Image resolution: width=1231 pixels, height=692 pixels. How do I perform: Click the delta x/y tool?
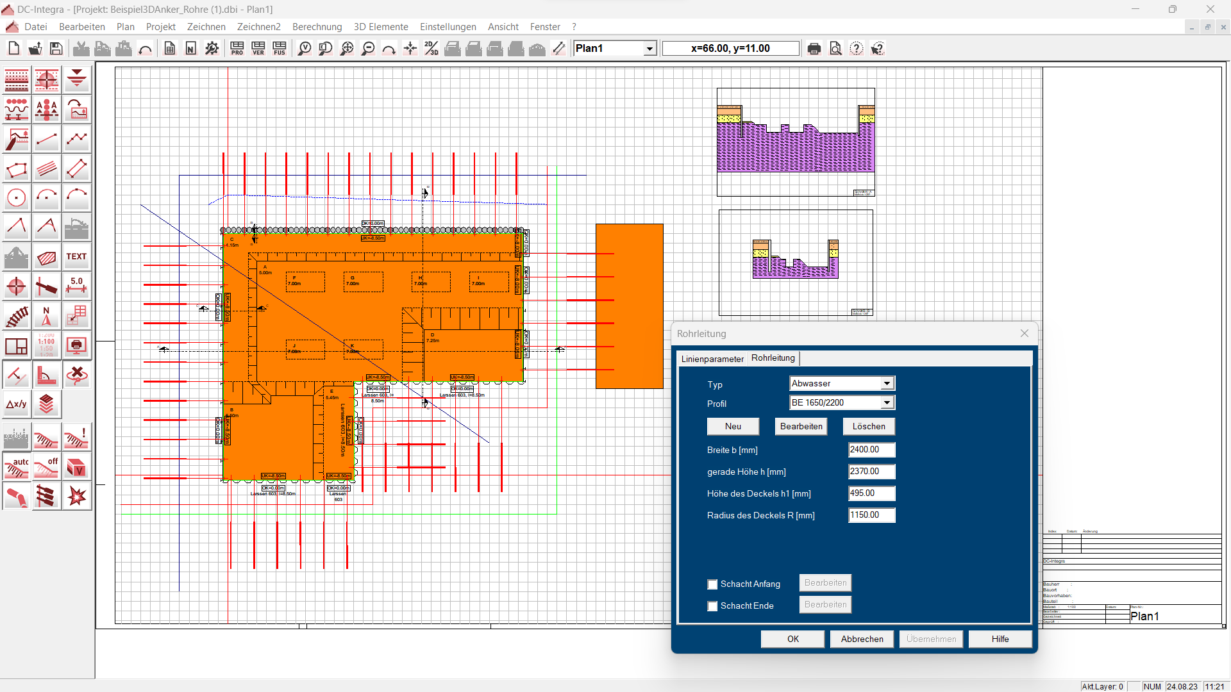[x=17, y=404]
